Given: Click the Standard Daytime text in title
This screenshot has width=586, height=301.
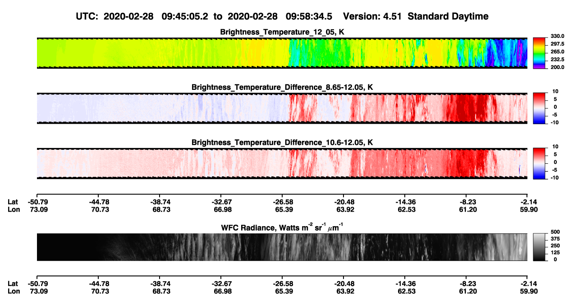Looking at the screenshot, I should click(x=447, y=17).
